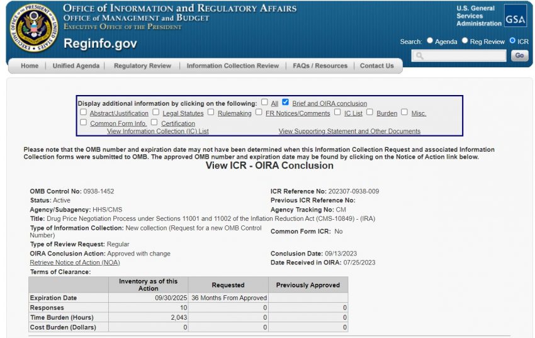Screen dimensions: 535x338
Task: Select the Agenda search radio button
Action: click(430, 41)
